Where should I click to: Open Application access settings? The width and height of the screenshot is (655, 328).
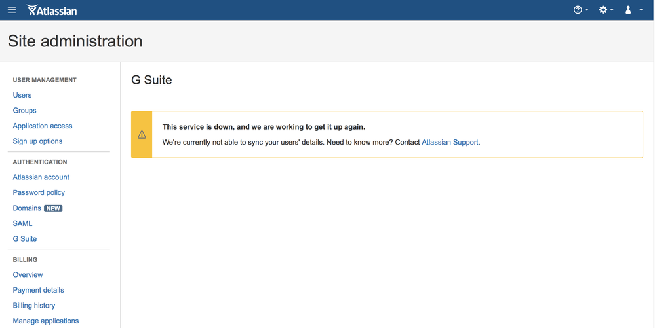pos(43,126)
